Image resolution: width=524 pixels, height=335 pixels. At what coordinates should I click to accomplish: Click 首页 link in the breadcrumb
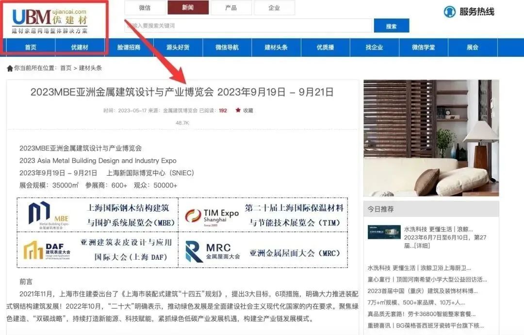point(66,68)
